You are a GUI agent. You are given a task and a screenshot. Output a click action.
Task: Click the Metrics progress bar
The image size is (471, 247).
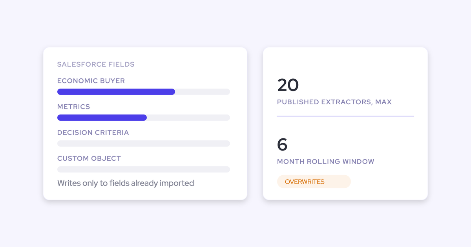click(x=144, y=118)
